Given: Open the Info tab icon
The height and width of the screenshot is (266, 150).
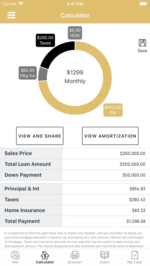Looking at the screenshot, I should point(15,255).
